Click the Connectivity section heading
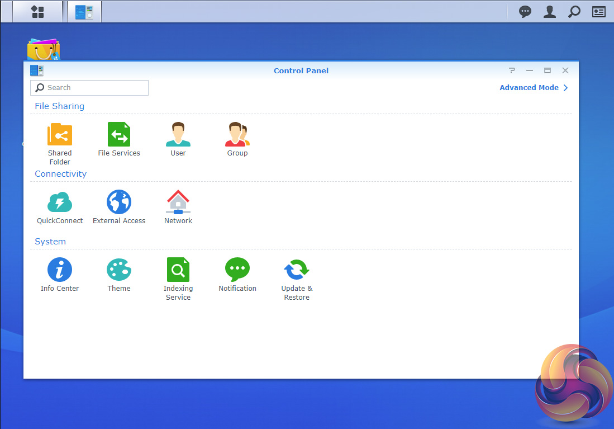 point(61,174)
